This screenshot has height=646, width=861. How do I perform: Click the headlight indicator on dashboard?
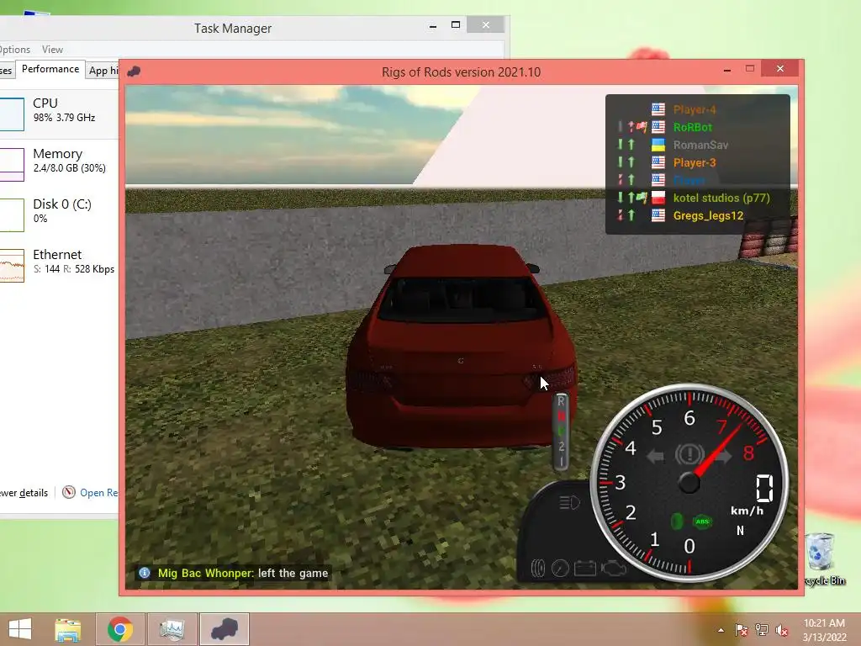[569, 502]
